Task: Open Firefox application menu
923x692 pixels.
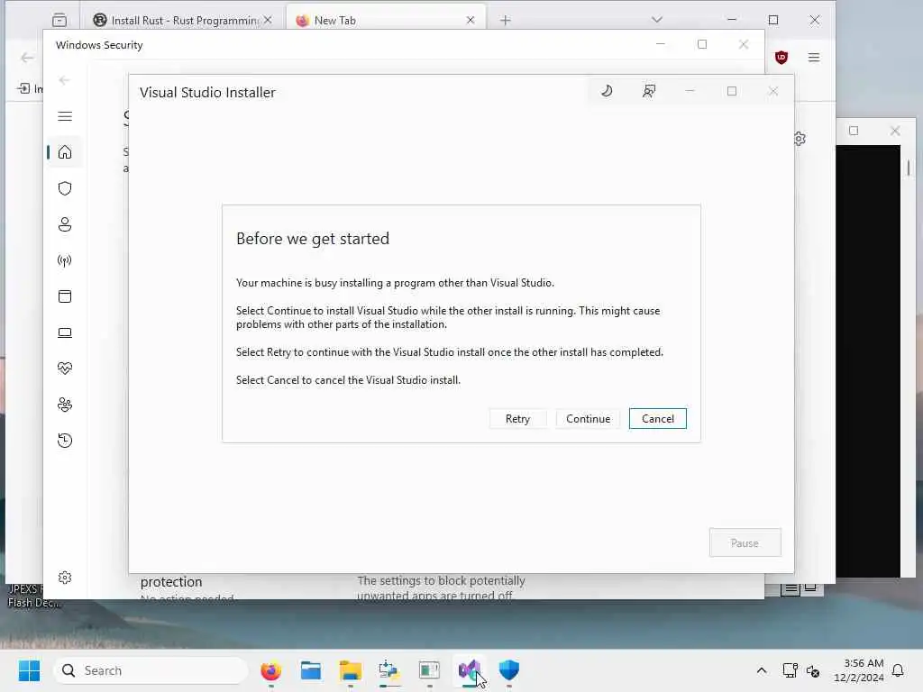Action: [814, 57]
